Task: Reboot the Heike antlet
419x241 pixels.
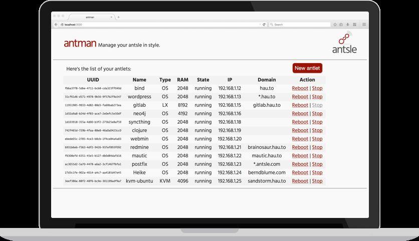Action: tap(300, 172)
